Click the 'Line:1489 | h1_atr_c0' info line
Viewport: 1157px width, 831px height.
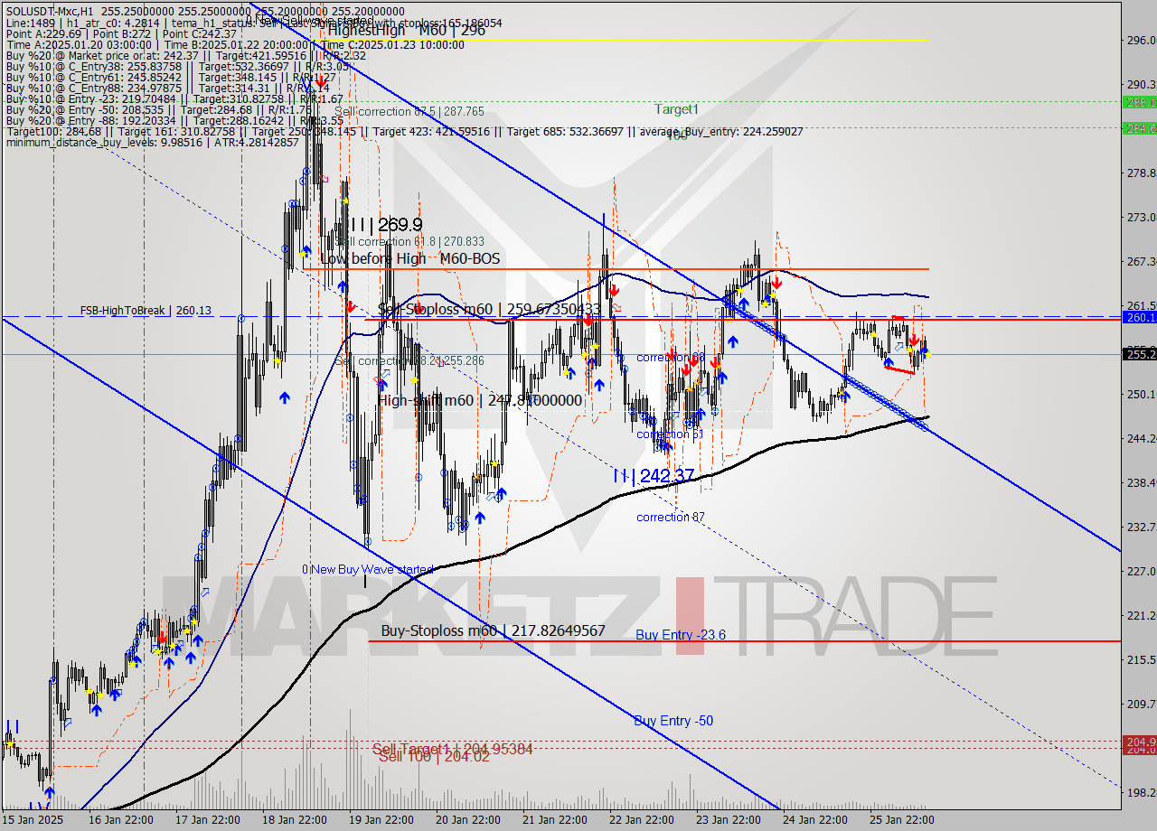click(253, 23)
